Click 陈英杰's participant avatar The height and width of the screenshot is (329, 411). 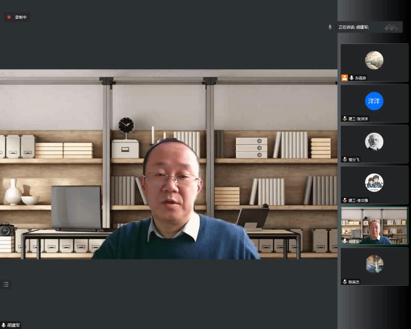tap(374, 264)
